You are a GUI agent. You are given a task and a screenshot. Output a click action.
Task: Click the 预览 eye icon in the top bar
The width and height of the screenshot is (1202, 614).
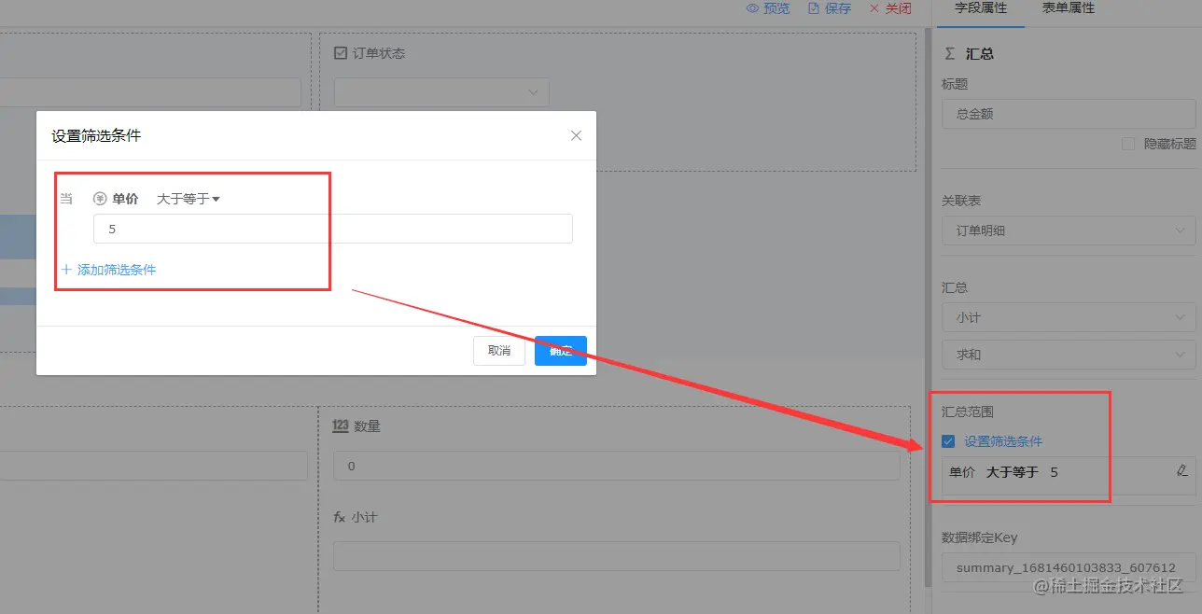click(752, 8)
